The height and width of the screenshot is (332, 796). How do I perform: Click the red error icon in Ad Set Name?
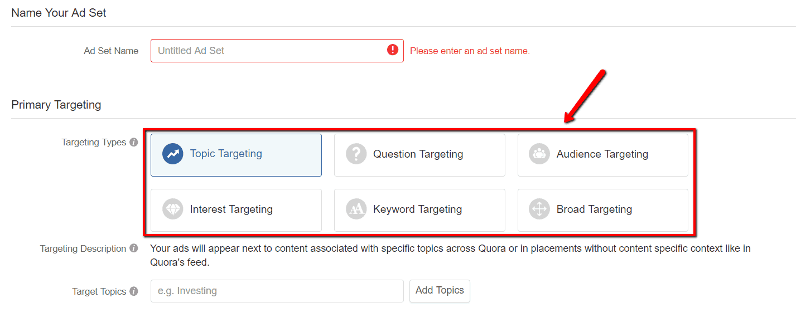(x=393, y=50)
